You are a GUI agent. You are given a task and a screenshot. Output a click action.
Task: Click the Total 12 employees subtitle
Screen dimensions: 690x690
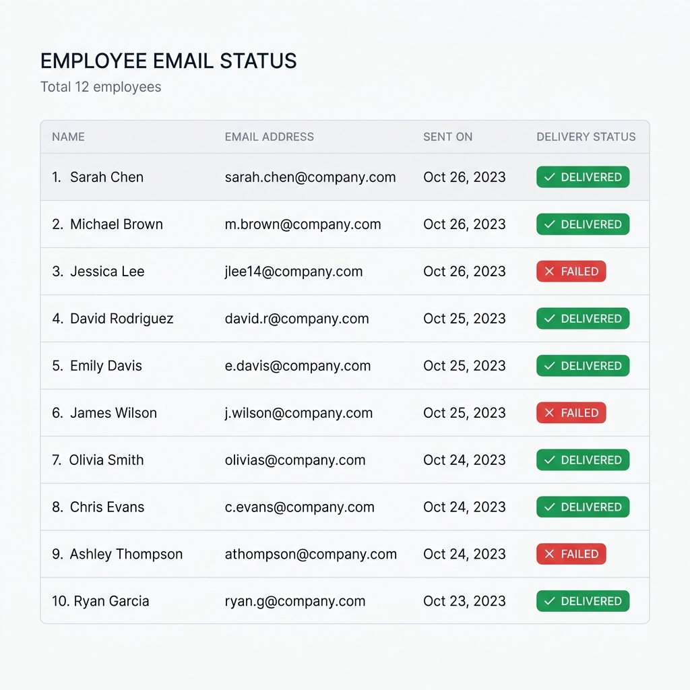pos(101,87)
